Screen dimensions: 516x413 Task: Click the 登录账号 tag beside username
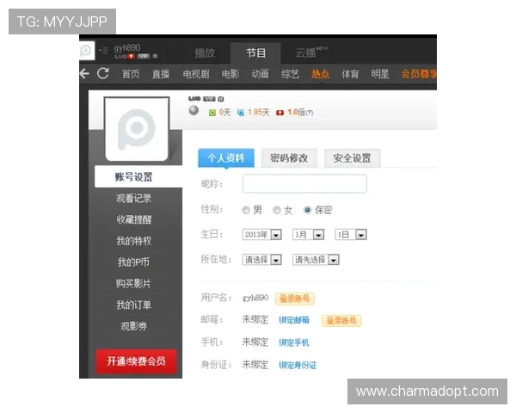pos(294,299)
